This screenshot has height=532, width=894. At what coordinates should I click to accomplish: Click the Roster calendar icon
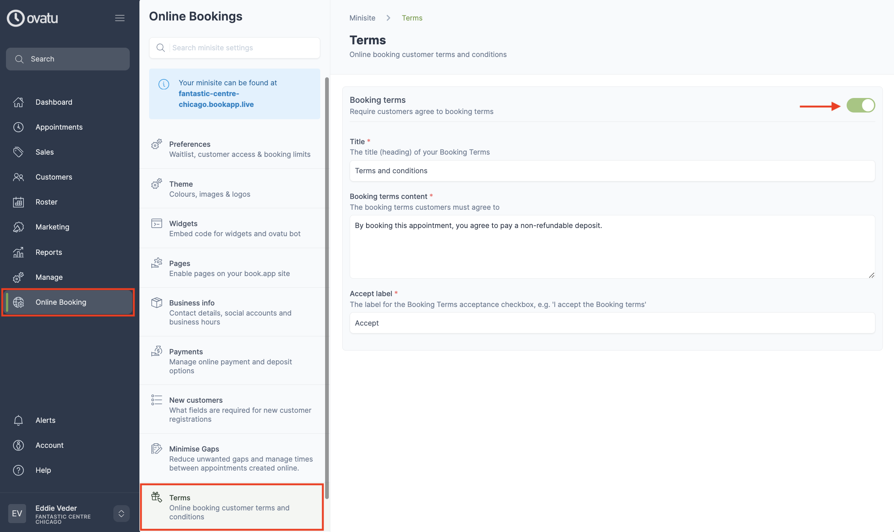[x=18, y=202]
